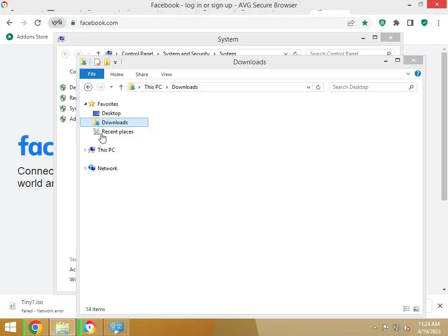
Task: Click the muted volume tray icon
Action: [x=406, y=328]
